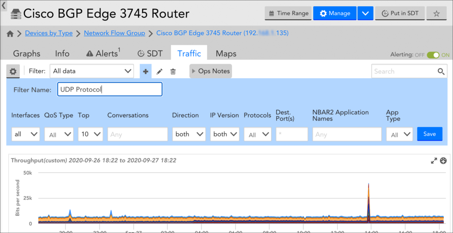Click the Manage button
This screenshot has height=233, width=453.
point(335,13)
